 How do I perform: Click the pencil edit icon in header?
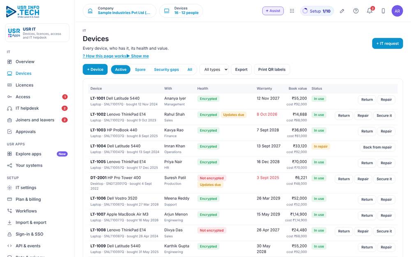coord(342,11)
